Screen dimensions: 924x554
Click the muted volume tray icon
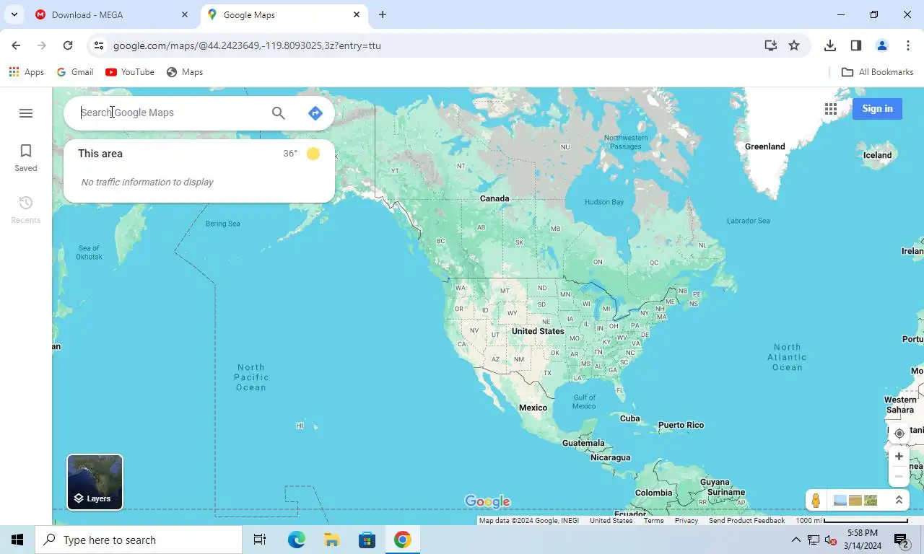[830, 540]
